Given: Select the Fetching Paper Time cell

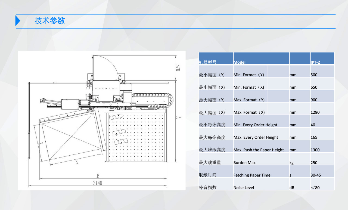Looking at the screenshot, I should pos(252,175).
